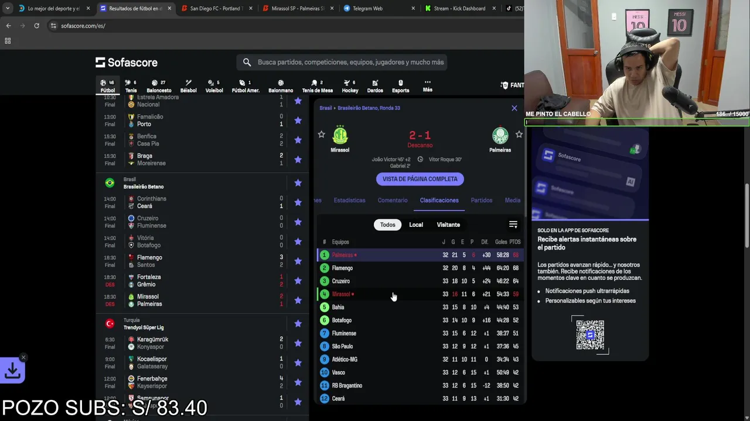Click the Brasileirão Betano, Ronda 33 breadcrumb
The width and height of the screenshot is (750, 421).
click(x=369, y=108)
